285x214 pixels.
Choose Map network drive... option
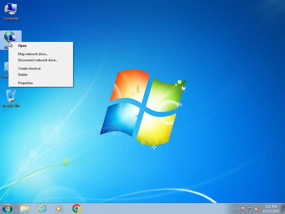point(41,54)
